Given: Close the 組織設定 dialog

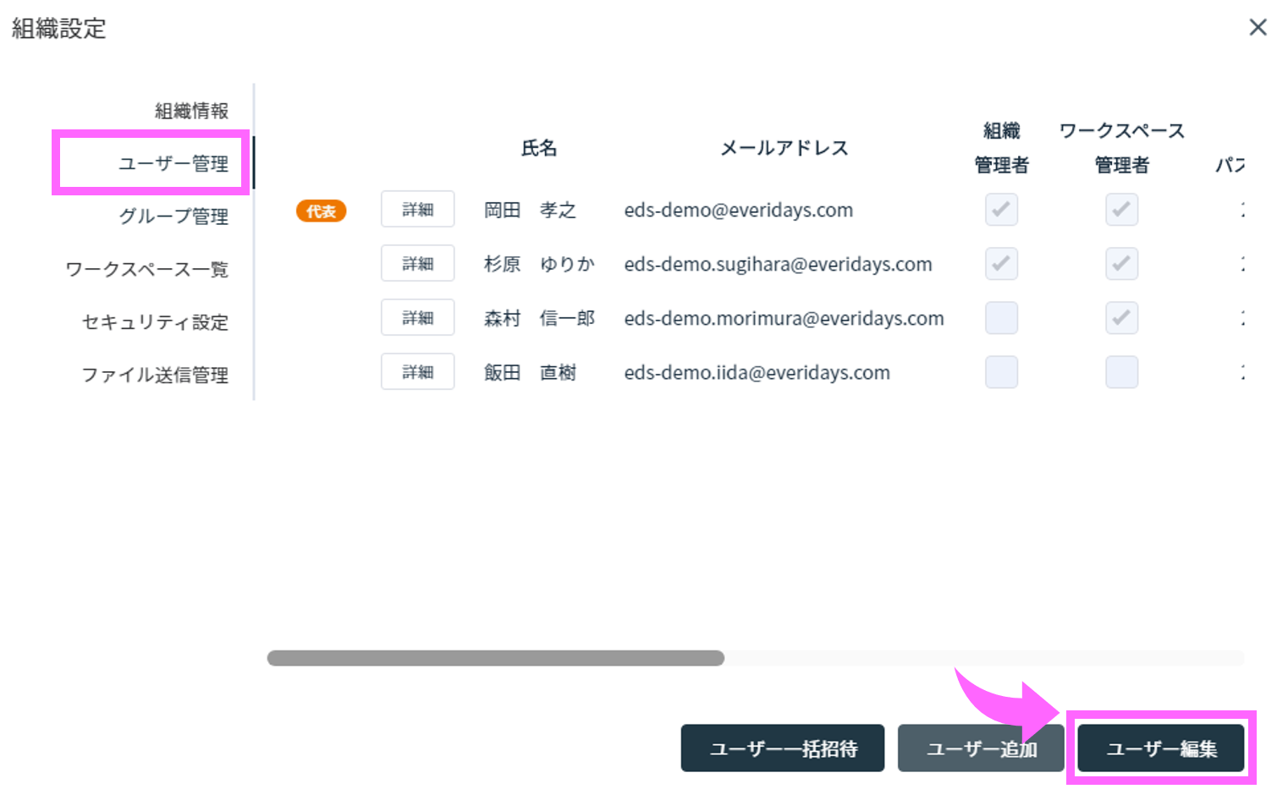Looking at the screenshot, I should 1258,27.
